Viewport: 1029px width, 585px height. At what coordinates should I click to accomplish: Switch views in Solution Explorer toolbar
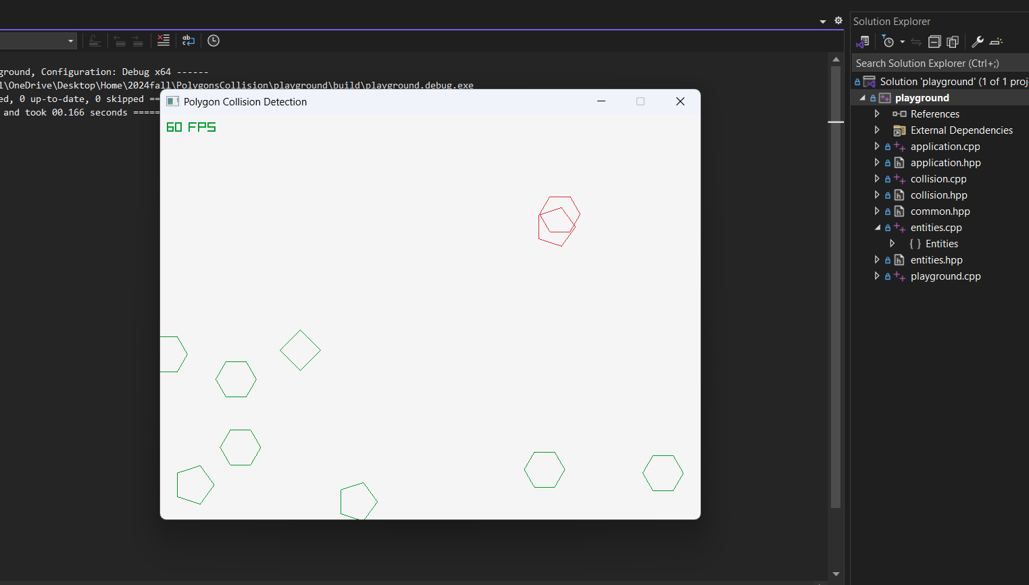coord(862,42)
